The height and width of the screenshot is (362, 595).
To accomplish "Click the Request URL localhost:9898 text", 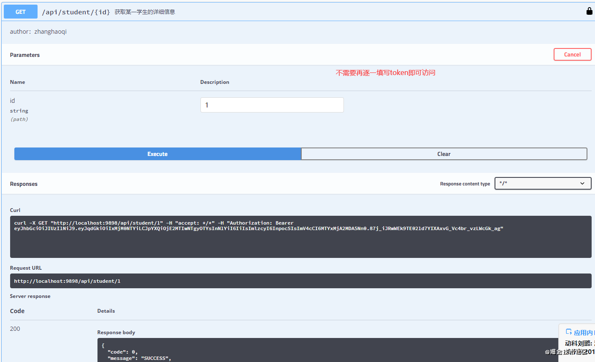I will coord(67,281).
